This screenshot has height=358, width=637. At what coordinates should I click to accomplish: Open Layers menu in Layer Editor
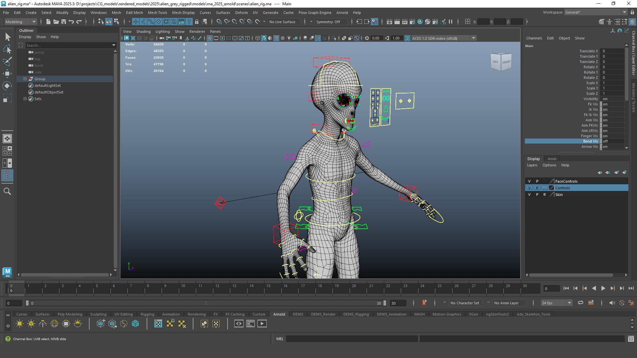pos(532,165)
